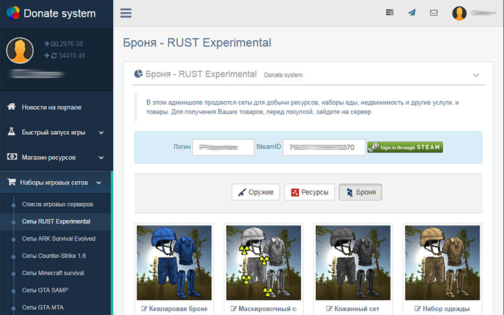The height and width of the screenshot is (315, 504).
Task: Click the money icon beside Магазин ресурсов
Action: click(x=12, y=157)
